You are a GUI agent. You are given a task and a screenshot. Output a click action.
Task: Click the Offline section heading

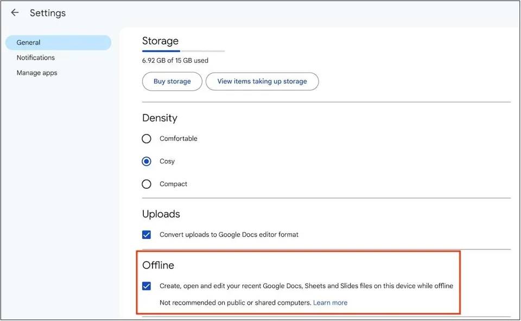(158, 265)
